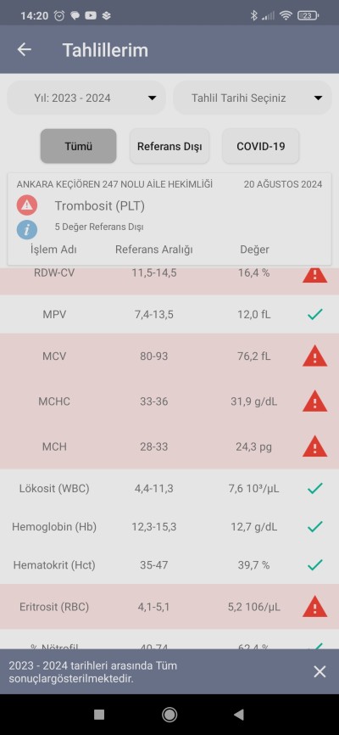This screenshot has width=339, height=735.
Task: Click the green checkmark on the Hemoglobin (Hb) row
Action: click(x=315, y=526)
